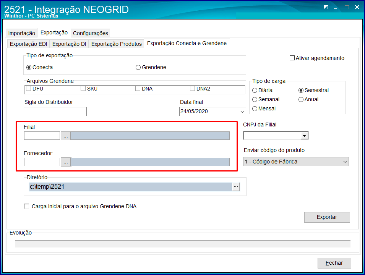Focus the Sigla do Distribuidor field
The height and width of the screenshot is (275, 365).
click(x=55, y=112)
